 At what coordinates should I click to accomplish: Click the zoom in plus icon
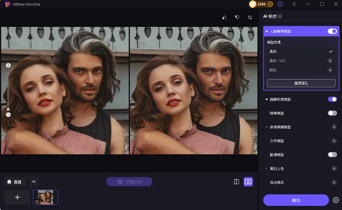pyautogui.click(x=8, y=66)
